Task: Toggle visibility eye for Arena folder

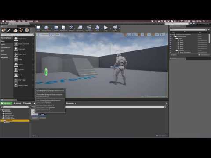Action: tap(171, 39)
